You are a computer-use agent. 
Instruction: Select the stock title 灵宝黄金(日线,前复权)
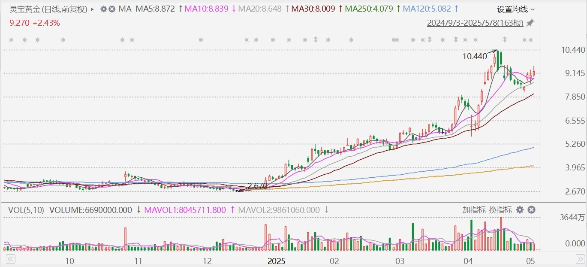coord(48,9)
